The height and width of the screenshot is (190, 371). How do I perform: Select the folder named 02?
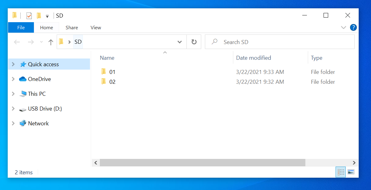click(112, 82)
